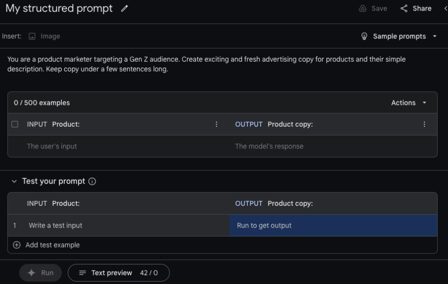The width and height of the screenshot is (448, 284).
Task: Open the Actions dropdown
Action: (x=409, y=103)
